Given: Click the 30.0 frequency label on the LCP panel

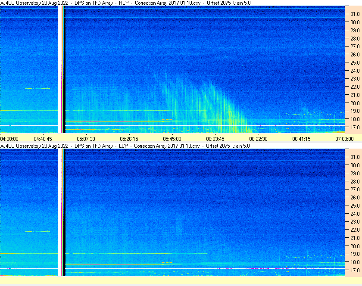Looking at the screenshot, I should point(355,165).
